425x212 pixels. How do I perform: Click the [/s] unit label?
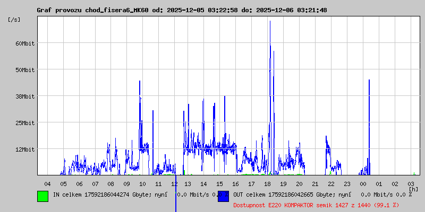14,20
